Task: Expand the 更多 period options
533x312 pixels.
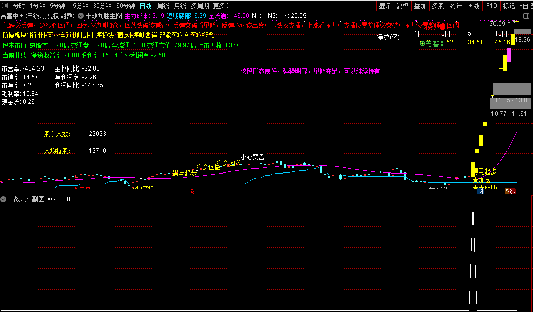Action: tap(221, 6)
